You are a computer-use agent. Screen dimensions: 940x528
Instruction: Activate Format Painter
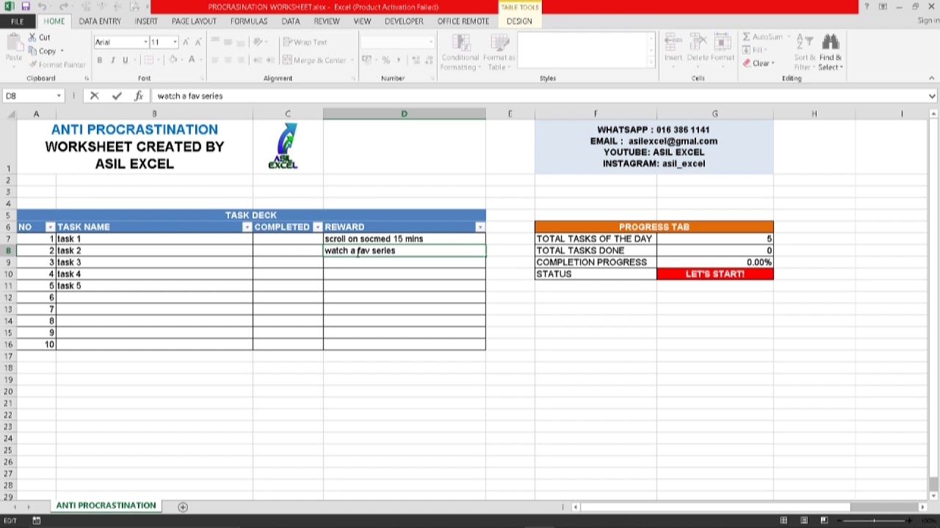(57, 65)
